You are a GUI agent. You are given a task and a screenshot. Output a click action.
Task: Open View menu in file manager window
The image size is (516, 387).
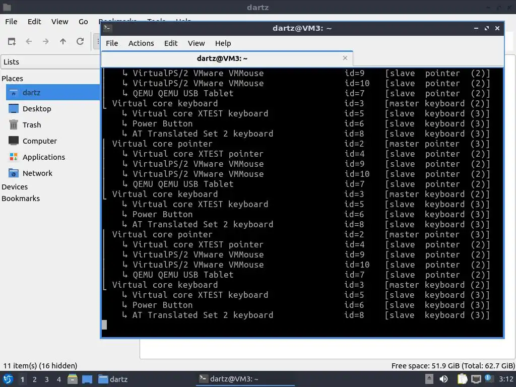(59, 21)
